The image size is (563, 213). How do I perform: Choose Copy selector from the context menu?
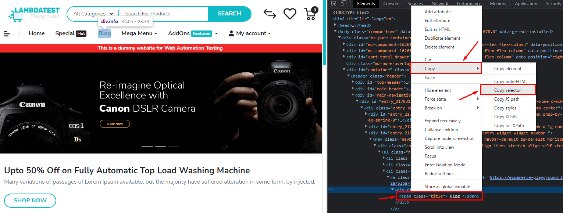(508, 90)
